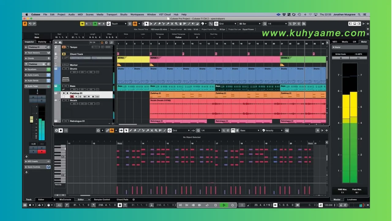The width and height of the screenshot is (392, 221).
Task: Open the Workspaces menu
Action: pos(137,14)
